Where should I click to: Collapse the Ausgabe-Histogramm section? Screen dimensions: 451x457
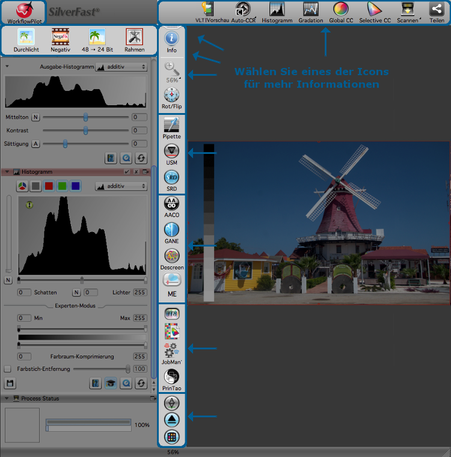coord(7,67)
